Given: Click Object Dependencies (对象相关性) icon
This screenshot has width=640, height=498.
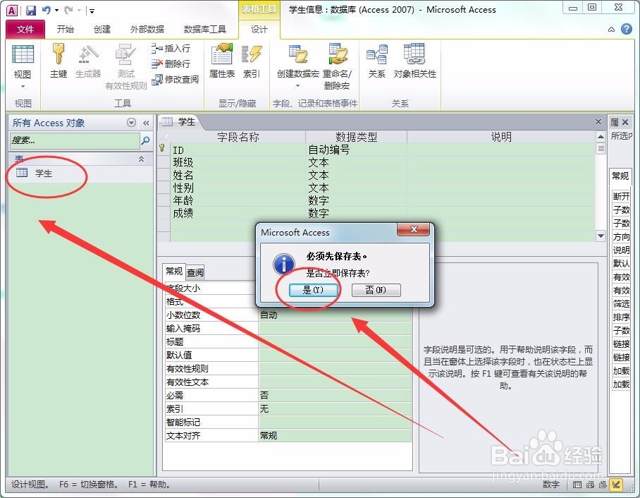Looking at the screenshot, I should click(414, 61).
